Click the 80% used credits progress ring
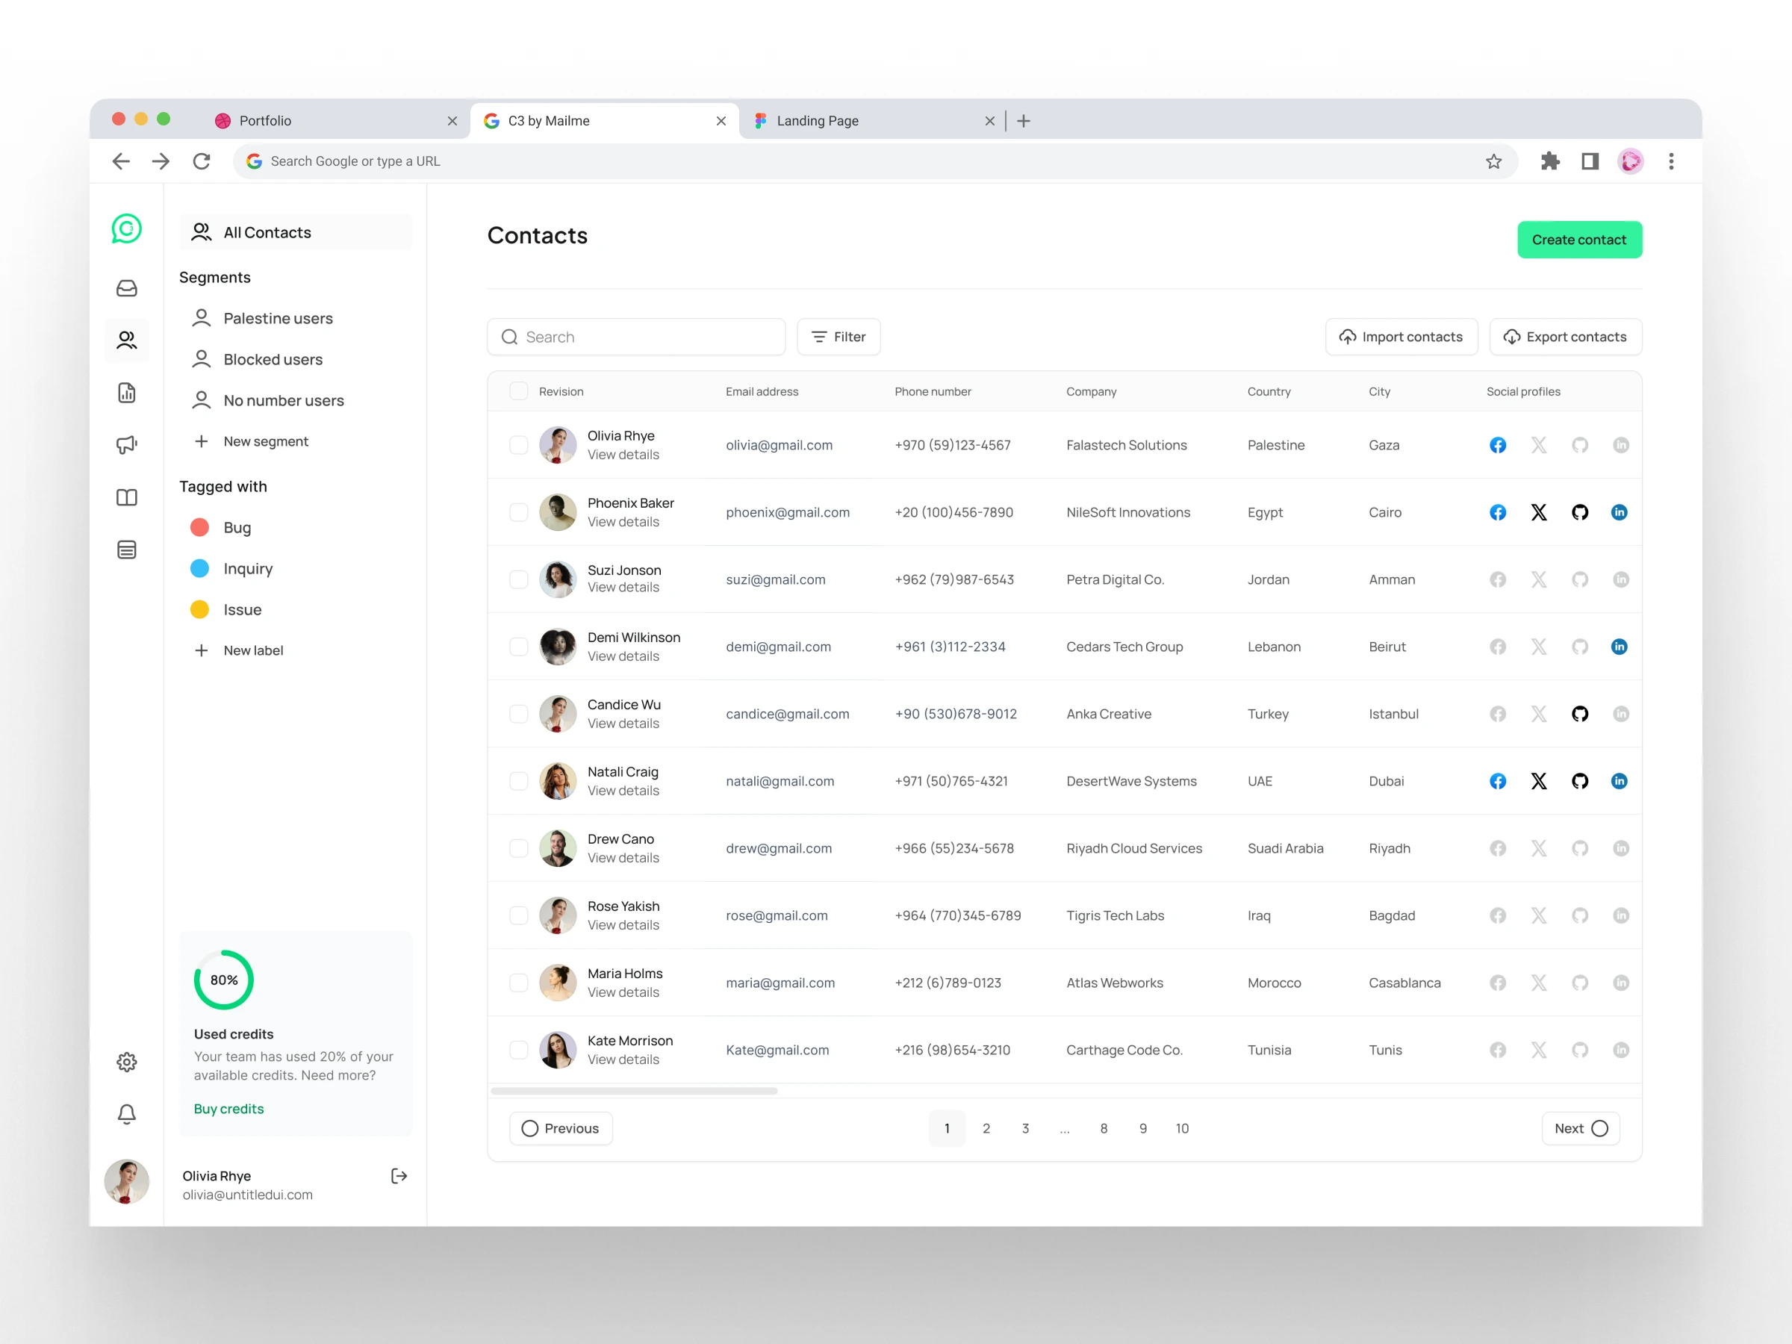 point(223,980)
